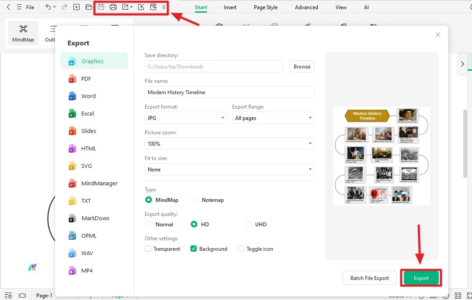Enable Toggle icon checkbox
This screenshot has width=472, height=300.
[x=241, y=249]
